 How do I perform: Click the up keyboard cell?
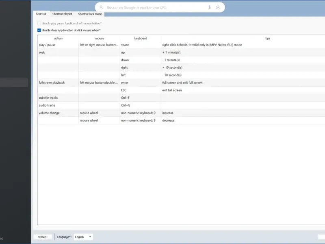tap(141, 52)
